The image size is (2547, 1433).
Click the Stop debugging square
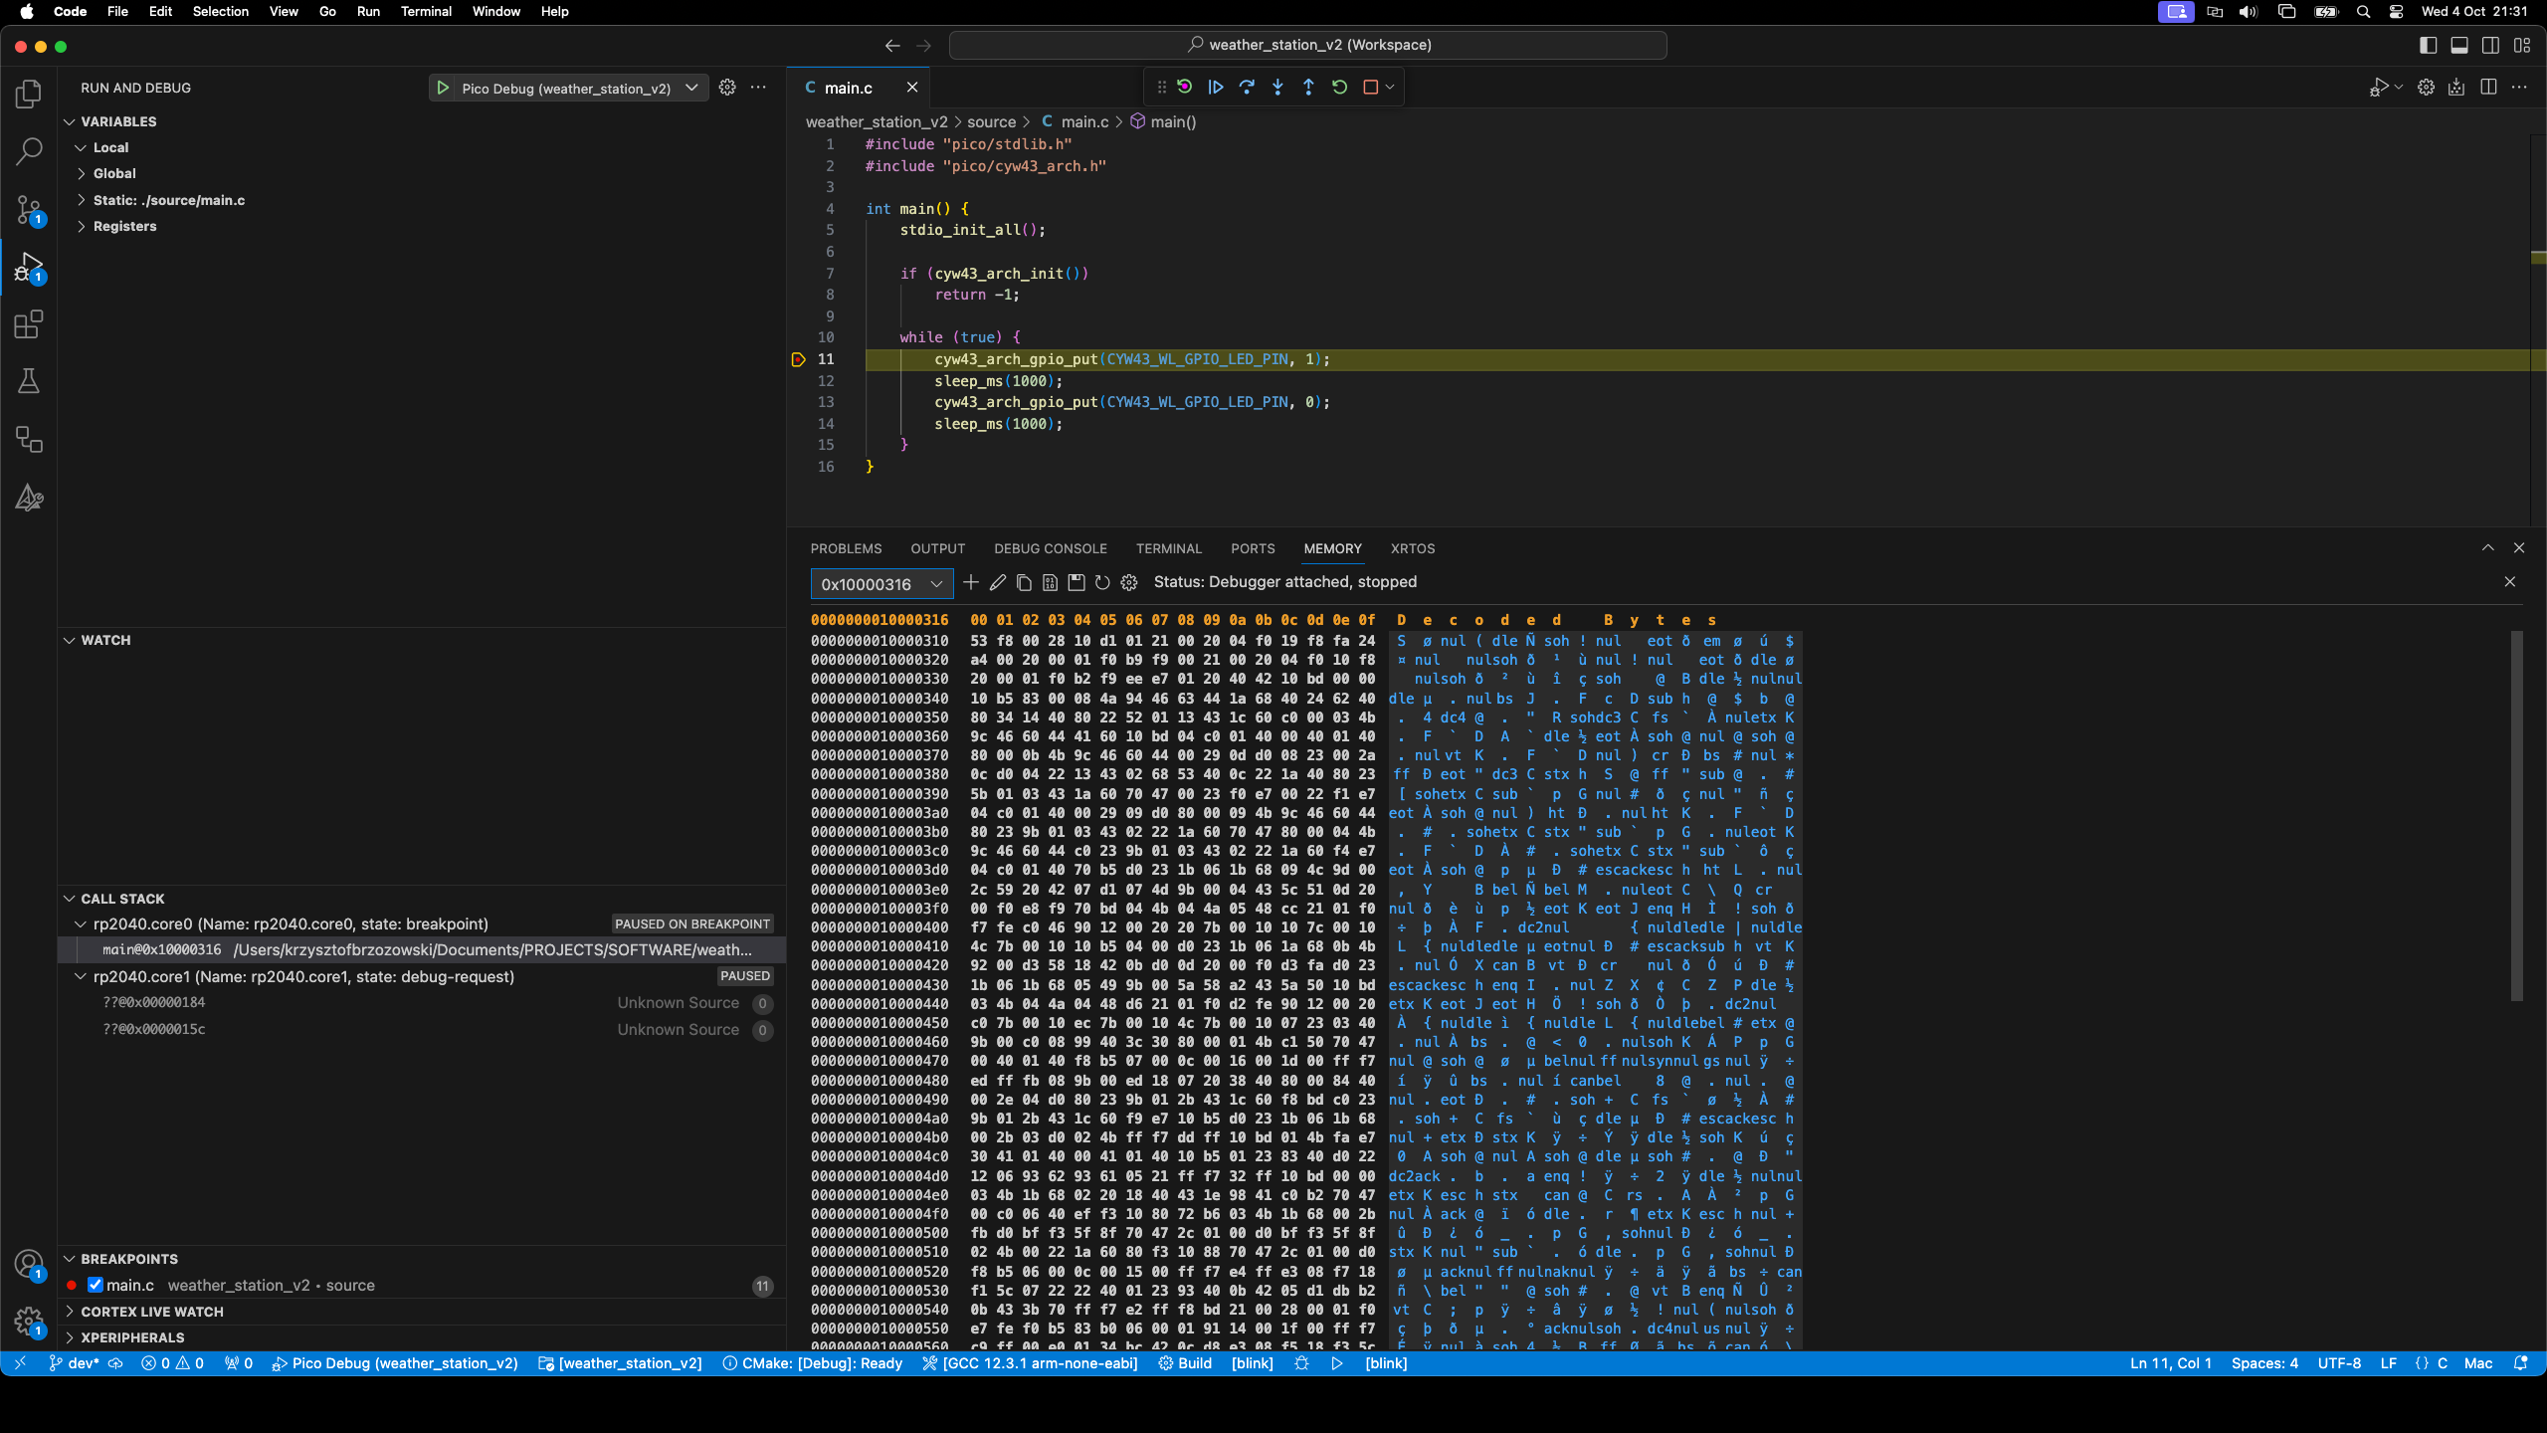pos(1370,88)
